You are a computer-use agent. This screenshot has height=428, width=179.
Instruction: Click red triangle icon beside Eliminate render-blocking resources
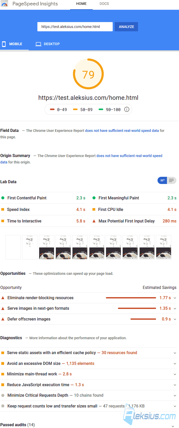pyautogui.click(x=3, y=298)
